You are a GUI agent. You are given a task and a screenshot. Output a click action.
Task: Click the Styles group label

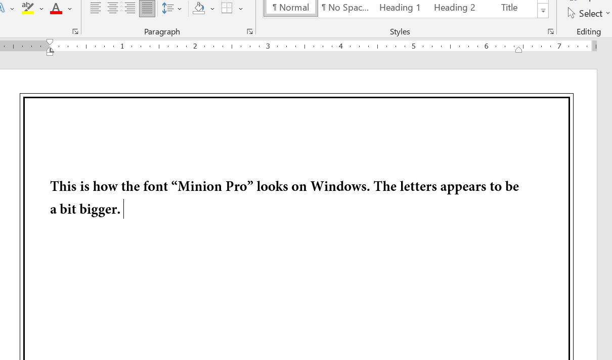coord(400,31)
